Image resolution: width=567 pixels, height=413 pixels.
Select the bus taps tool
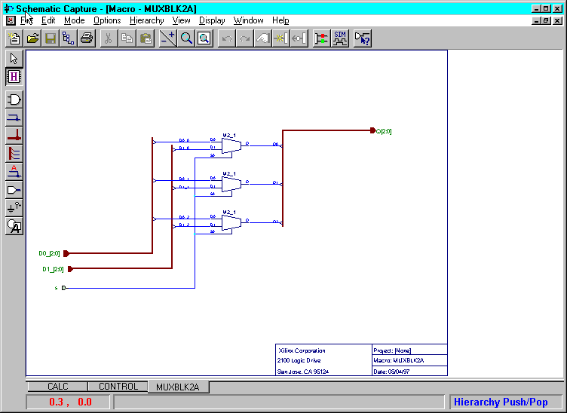click(14, 153)
